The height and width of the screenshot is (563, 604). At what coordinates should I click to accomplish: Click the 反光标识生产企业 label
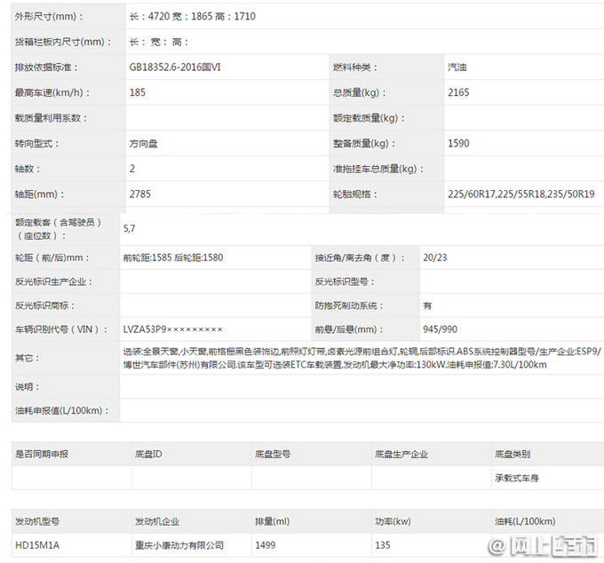click(53, 281)
